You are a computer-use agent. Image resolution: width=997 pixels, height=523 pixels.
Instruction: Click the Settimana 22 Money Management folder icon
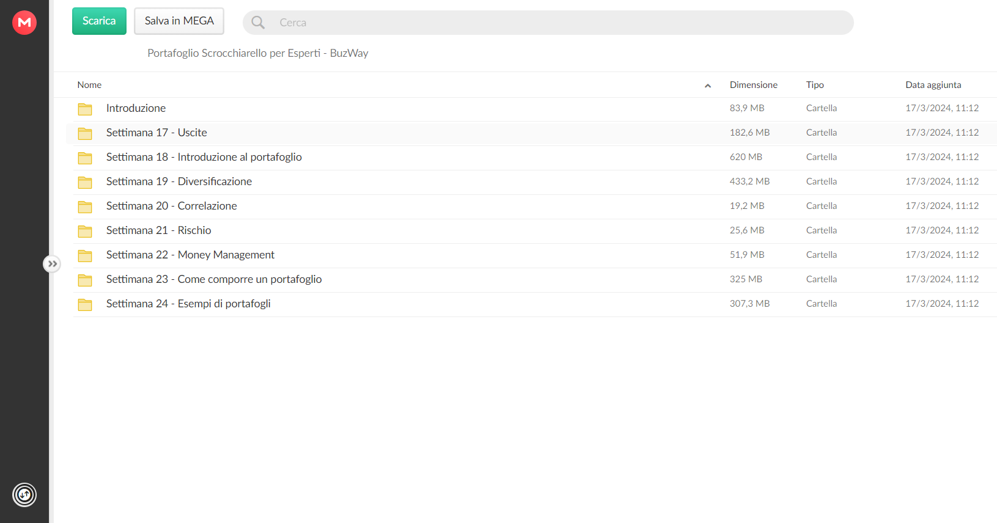[85, 255]
